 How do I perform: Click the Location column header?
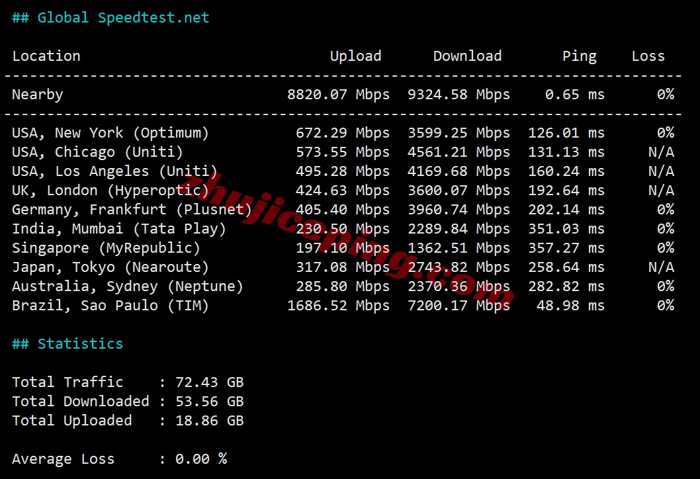[46, 56]
